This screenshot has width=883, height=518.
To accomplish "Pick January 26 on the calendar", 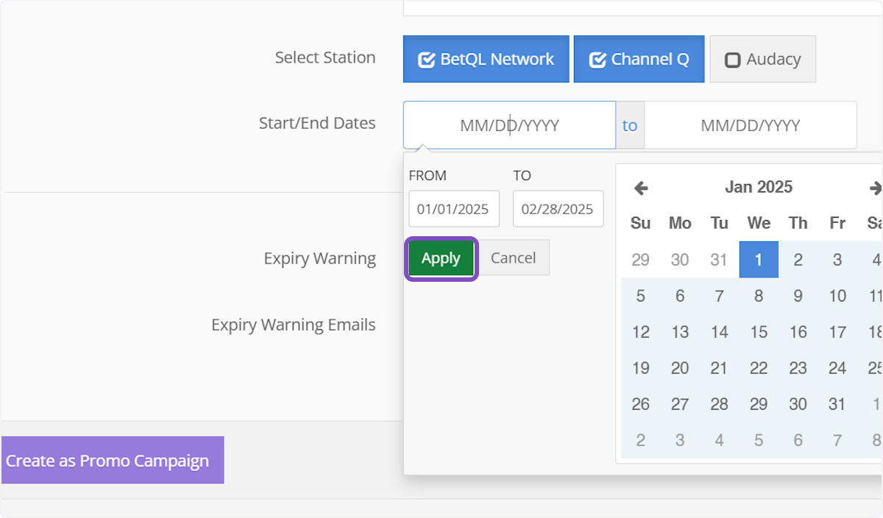I will coord(641,404).
